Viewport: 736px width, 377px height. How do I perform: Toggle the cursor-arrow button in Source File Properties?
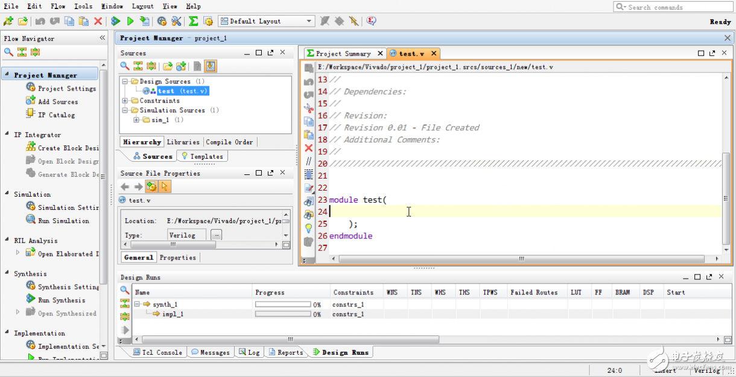coord(165,187)
